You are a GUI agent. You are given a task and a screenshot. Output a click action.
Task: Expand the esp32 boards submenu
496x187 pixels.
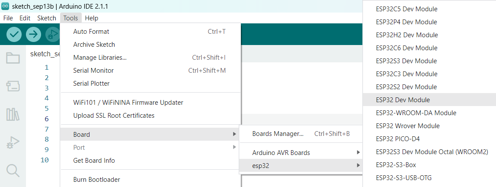[x=301, y=165]
